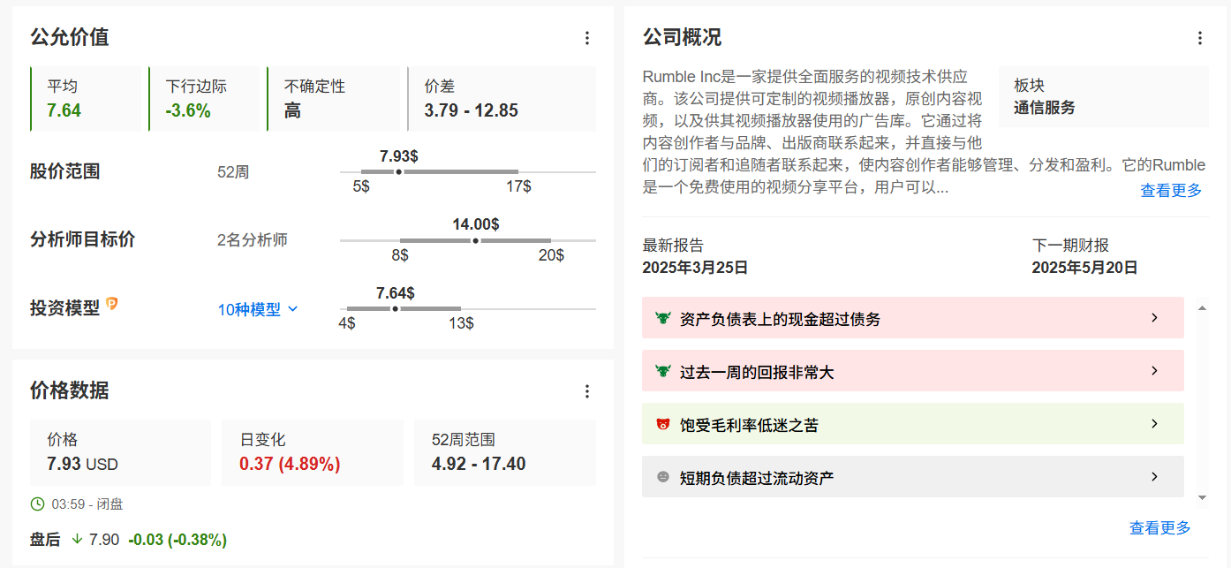Viewport: 1231px width, 568px height.
Task: Expand the 短期负债超过流动资产 row chevron
Action: tap(1154, 477)
